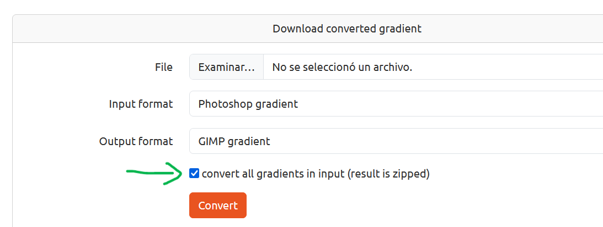
Task: Open the Output format dropdown
Action: point(395,141)
